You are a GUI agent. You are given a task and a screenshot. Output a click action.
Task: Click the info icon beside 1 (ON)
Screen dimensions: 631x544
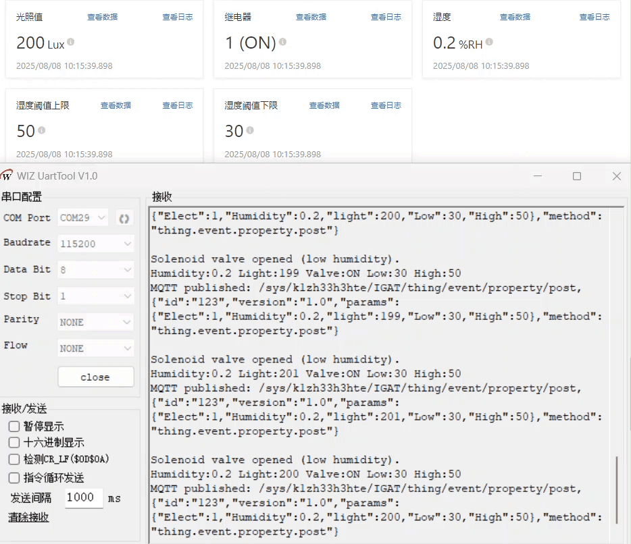click(282, 42)
